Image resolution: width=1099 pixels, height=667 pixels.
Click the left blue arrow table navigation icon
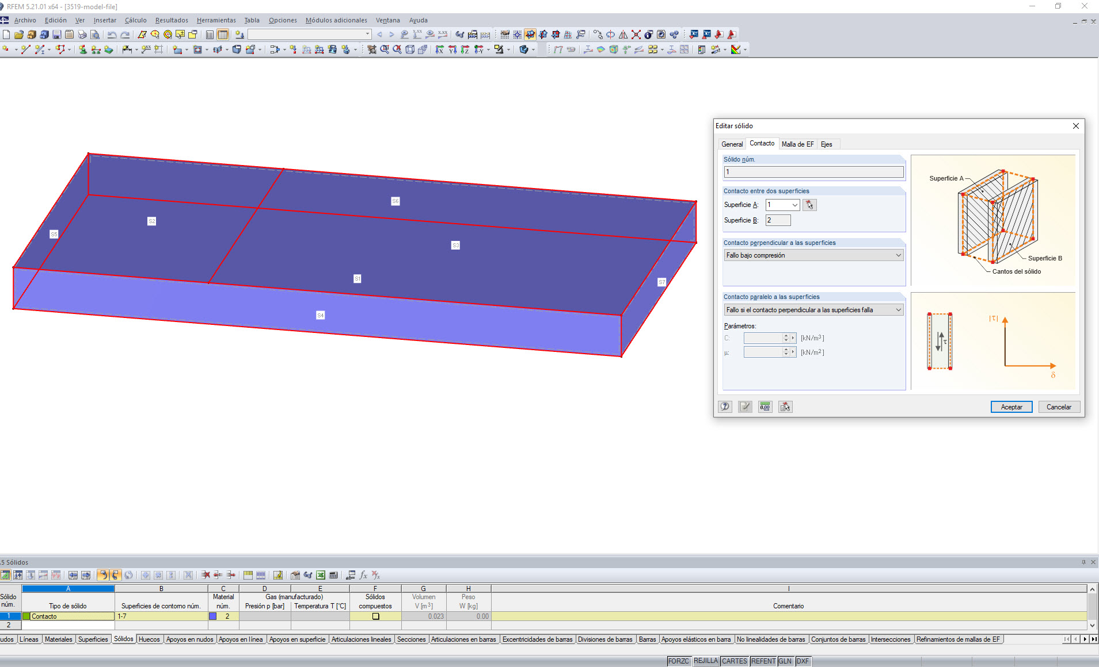[x=73, y=575]
